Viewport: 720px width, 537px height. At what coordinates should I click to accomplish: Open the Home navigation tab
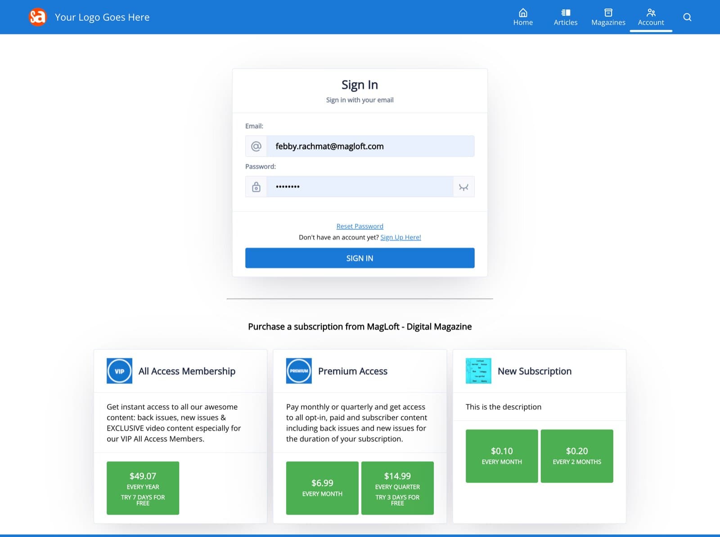tap(523, 17)
